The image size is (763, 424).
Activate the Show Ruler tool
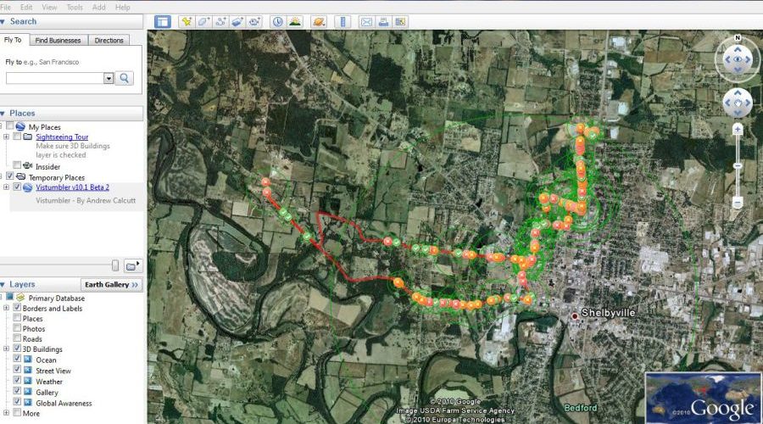pyautogui.click(x=343, y=21)
